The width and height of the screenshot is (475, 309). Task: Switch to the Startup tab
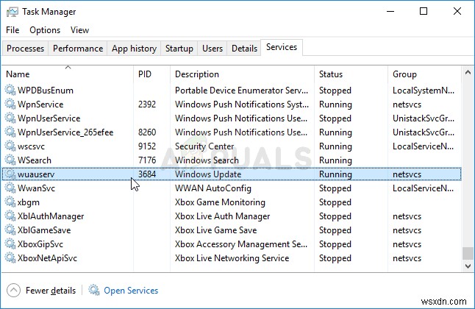[x=179, y=49]
